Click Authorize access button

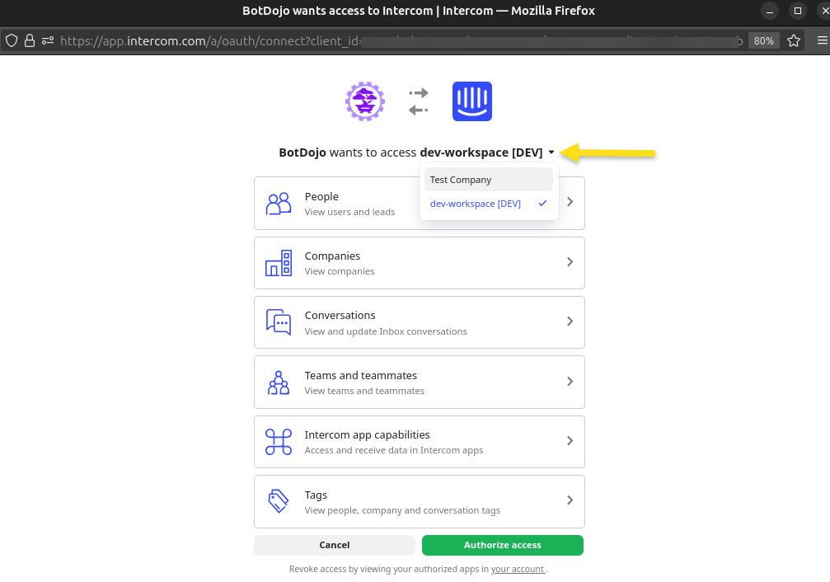pyautogui.click(x=502, y=545)
